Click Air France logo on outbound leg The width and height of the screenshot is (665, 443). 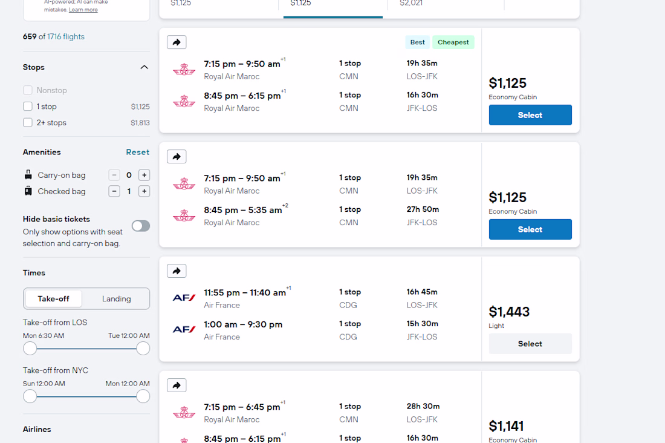tap(184, 298)
